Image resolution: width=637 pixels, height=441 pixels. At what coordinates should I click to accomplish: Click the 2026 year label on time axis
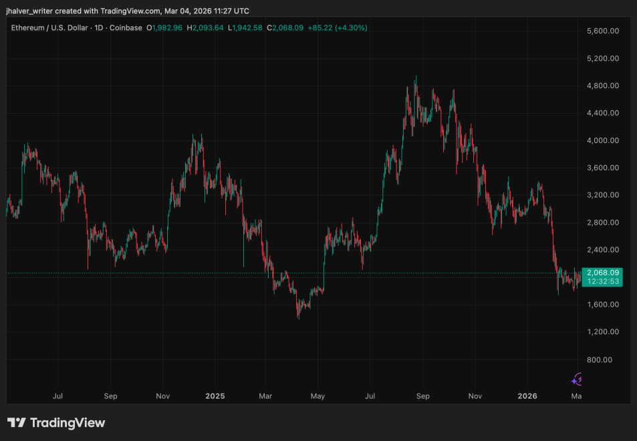pos(527,396)
